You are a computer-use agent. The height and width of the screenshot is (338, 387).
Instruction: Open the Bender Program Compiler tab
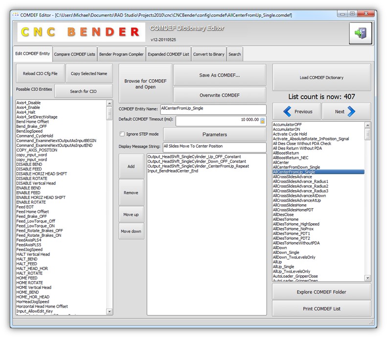(x=121, y=54)
